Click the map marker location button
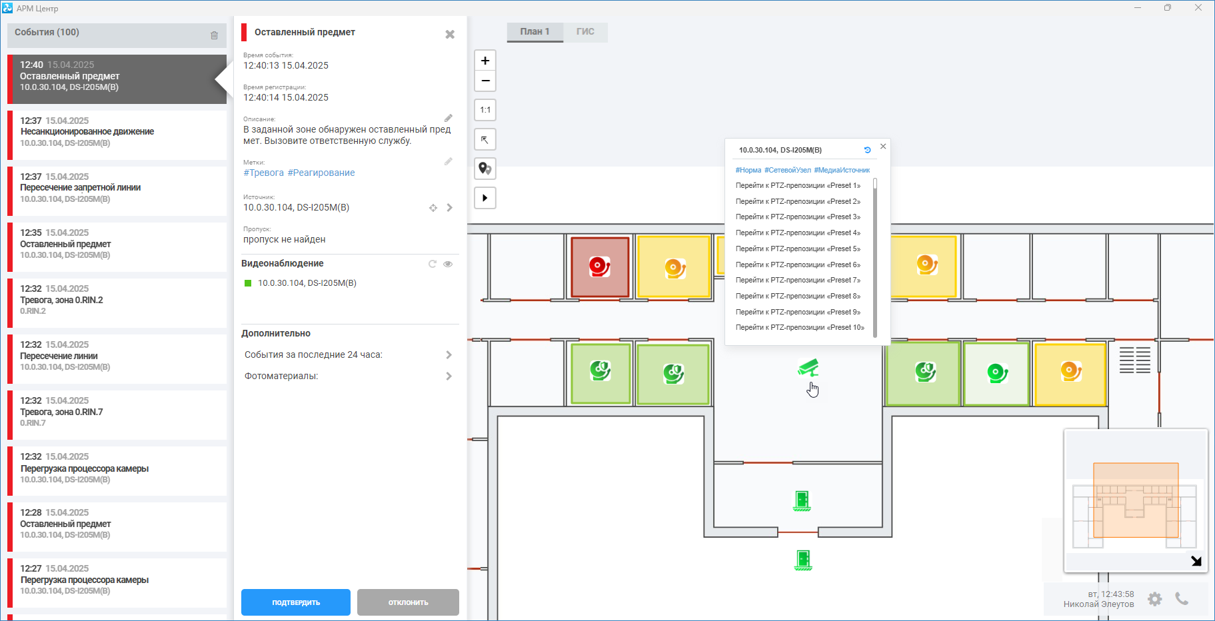This screenshot has height=621, width=1215. [x=485, y=169]
